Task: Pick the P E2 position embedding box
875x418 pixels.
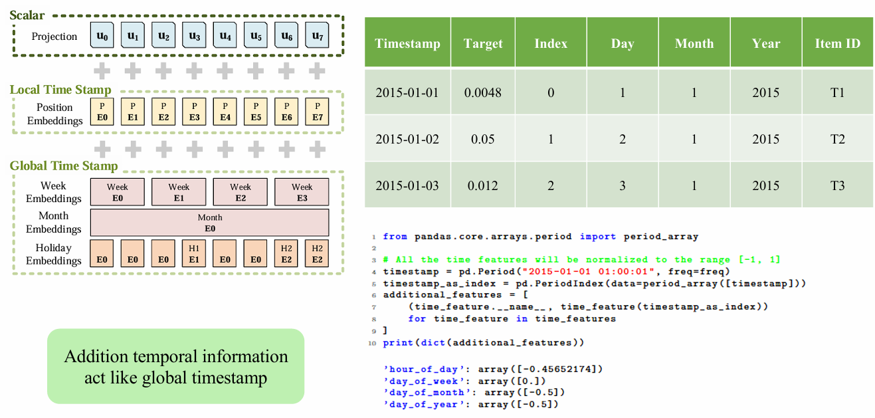Action: 163,112
